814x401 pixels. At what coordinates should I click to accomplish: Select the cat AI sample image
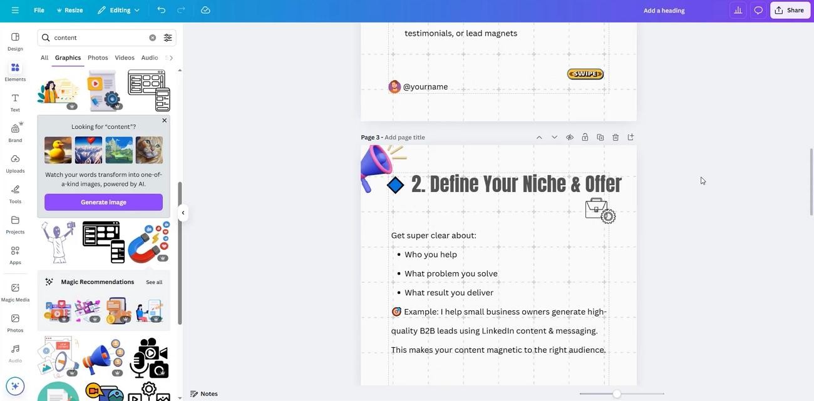(149, 150)
